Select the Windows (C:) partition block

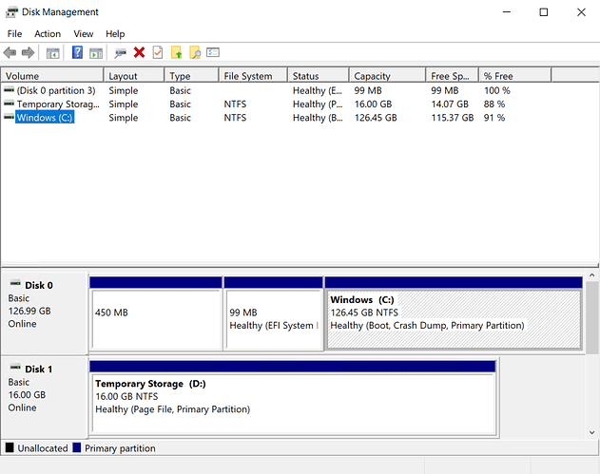tap(453, 318)
